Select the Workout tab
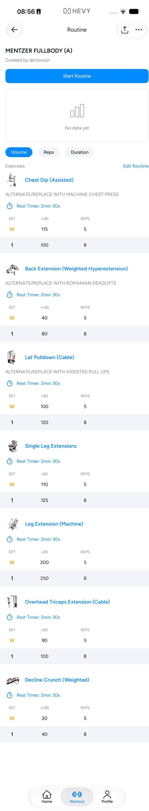The image size is (149, 811). click(77, 797)
